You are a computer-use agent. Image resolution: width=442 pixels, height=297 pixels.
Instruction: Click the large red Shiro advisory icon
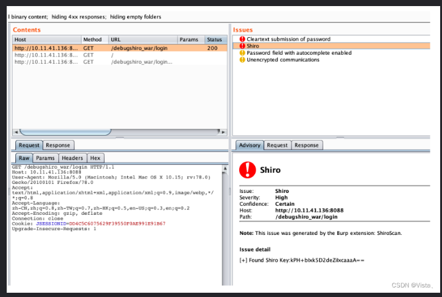pos(247,170)
